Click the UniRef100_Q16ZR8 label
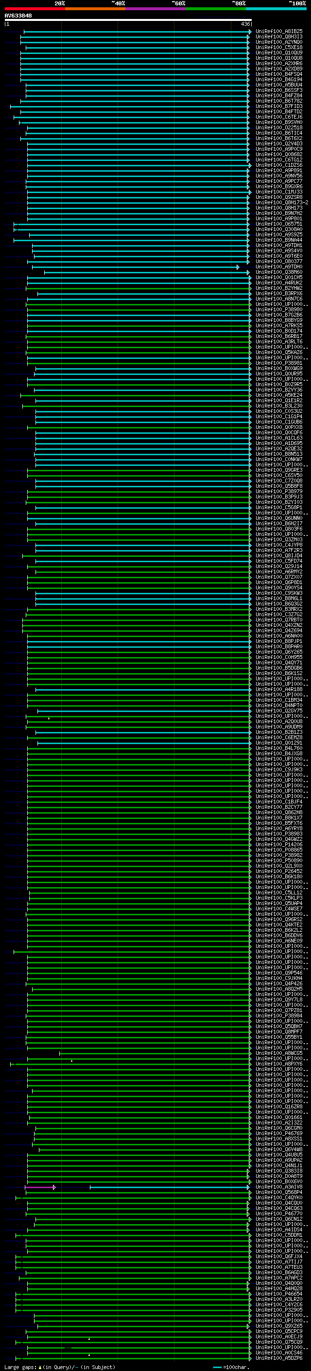This screenshot has width=311, height=1371. point(279,1106)
